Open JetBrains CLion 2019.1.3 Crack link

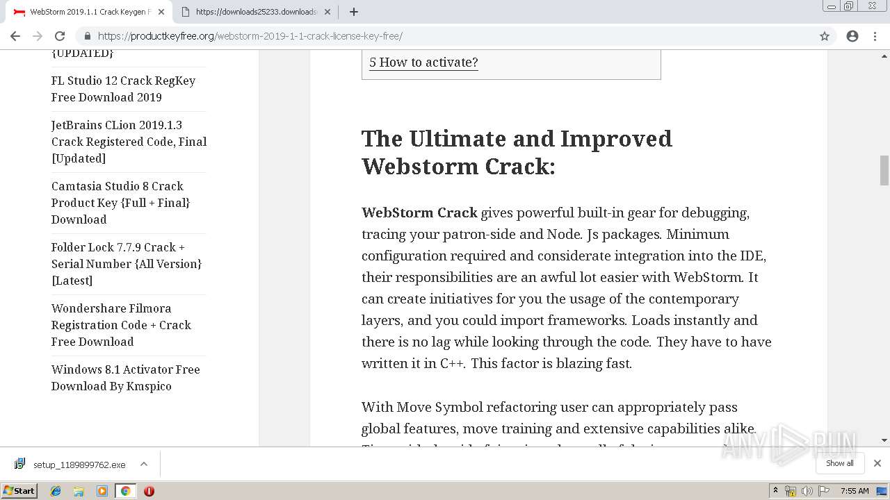tap(129, 142)
